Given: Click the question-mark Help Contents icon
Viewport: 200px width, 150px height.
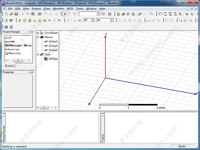Looking at the screenshot, I should point(6,20).
